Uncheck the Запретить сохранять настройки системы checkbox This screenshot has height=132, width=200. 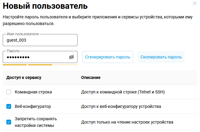click(9, 122)
